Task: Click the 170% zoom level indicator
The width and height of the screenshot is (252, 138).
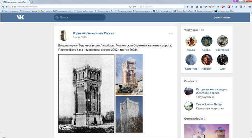Action: [x=135, y=7]
